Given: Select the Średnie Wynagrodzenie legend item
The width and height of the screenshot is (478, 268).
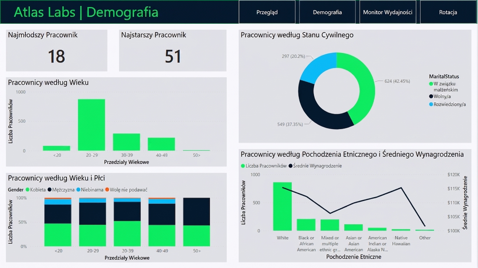Looking at the screenshot, I should click(315, 166).
